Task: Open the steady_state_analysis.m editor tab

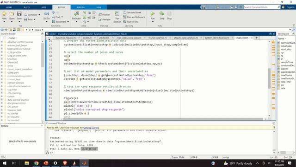Action: click(186, 38)
